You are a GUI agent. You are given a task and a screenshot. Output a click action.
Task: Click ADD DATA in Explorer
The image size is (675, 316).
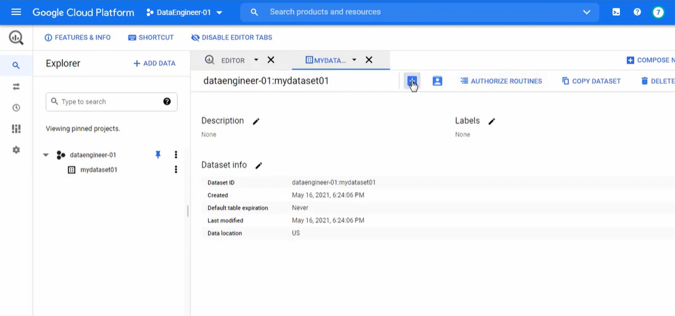pyautogui.click(x=154, y=64)
